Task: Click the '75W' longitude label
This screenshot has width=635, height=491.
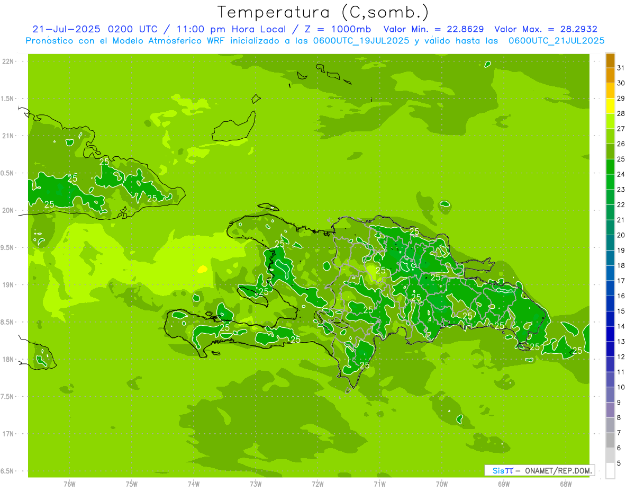Action: [x=132, y=484]
